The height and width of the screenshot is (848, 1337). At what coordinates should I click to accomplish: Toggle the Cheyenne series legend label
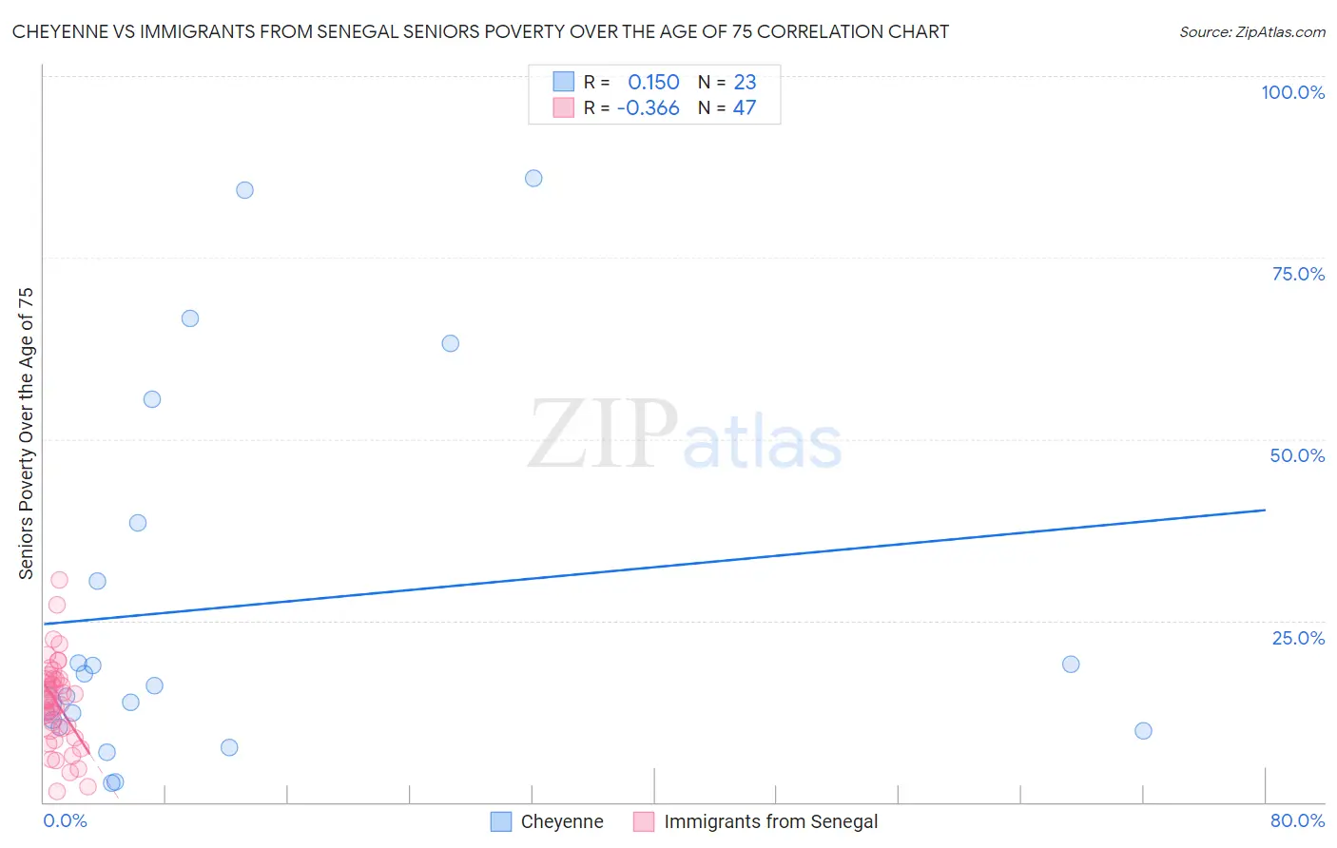[x=562, y=822]
